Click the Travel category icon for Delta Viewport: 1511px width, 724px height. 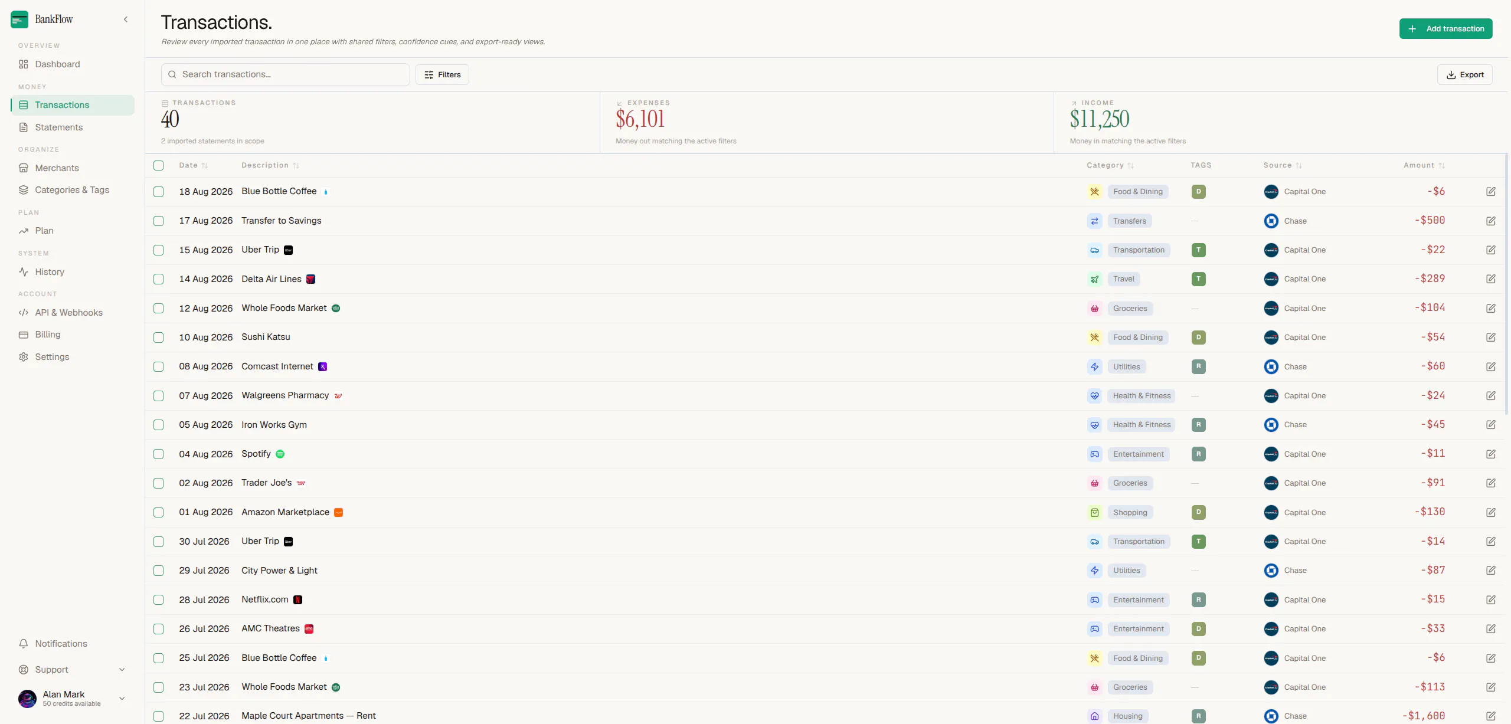(1094, 279)
